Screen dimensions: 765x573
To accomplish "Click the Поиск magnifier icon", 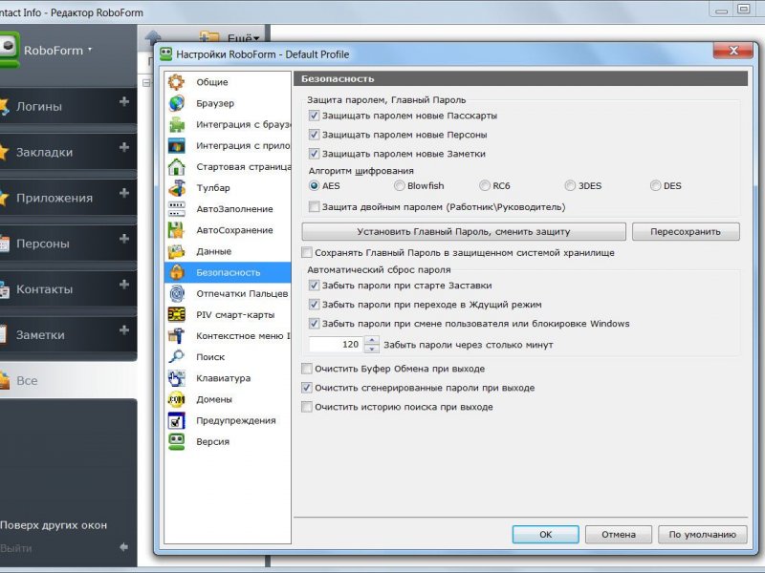I will (176, 357).
